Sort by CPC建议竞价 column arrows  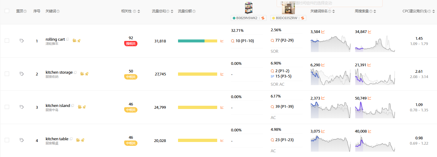pyautogui.click(x=433, y=11)
